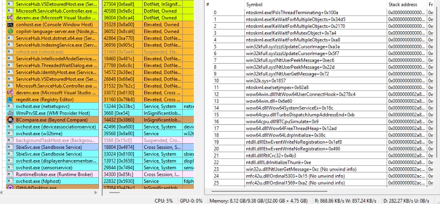440x204 pixels.
Task: Click the process list scroll right arrow
Action: click(96, 193)
